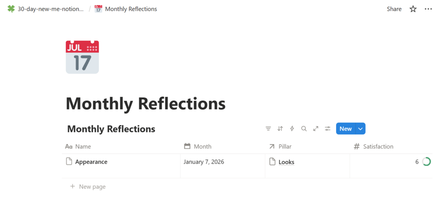This screenshot has width=433, height=200.
Task: Open the Pillar column header options
Action: pos(284,147)
